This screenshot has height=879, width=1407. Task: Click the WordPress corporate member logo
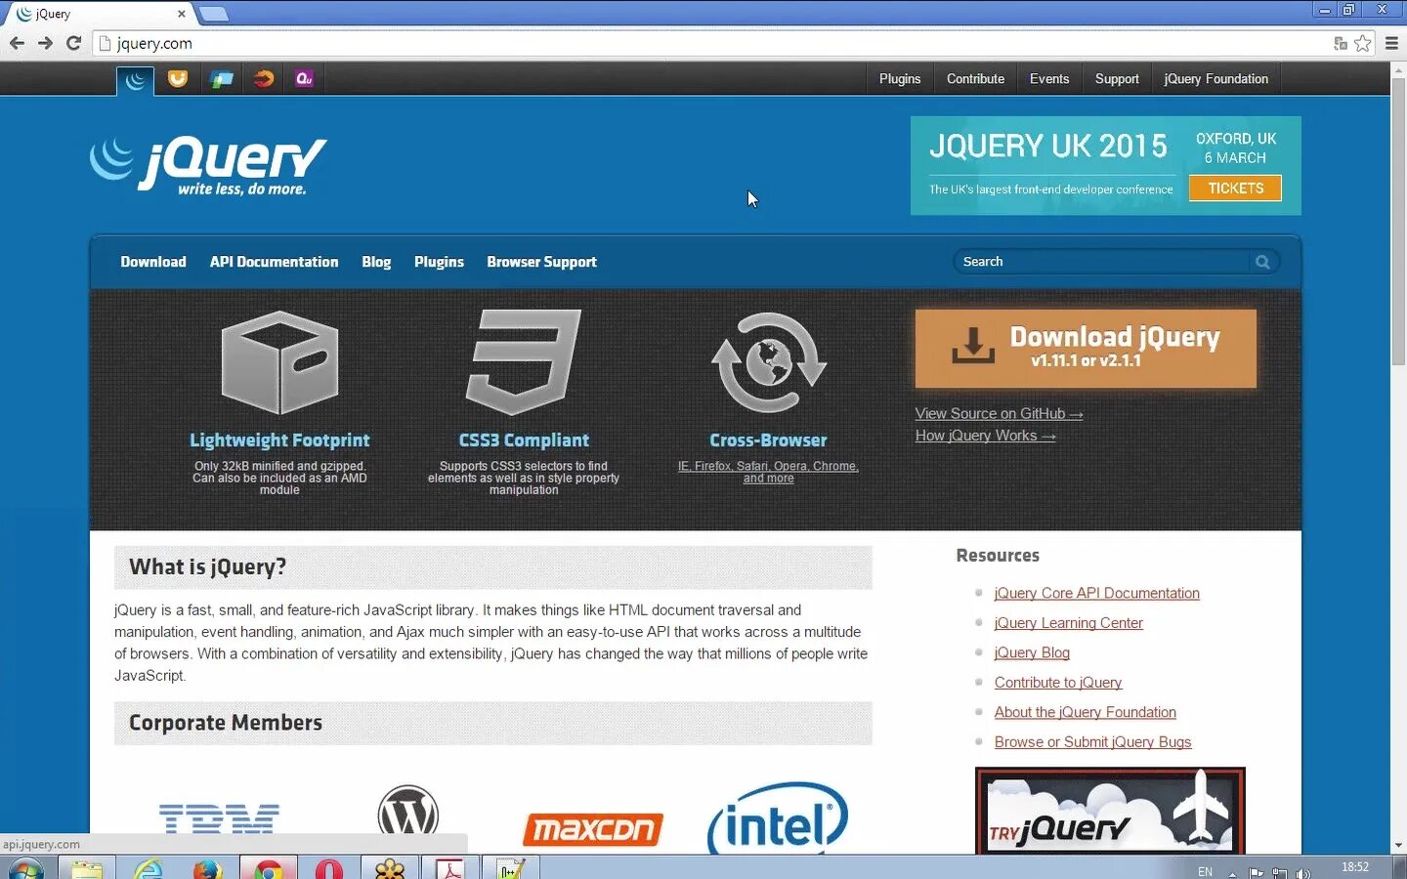point(408,811)
